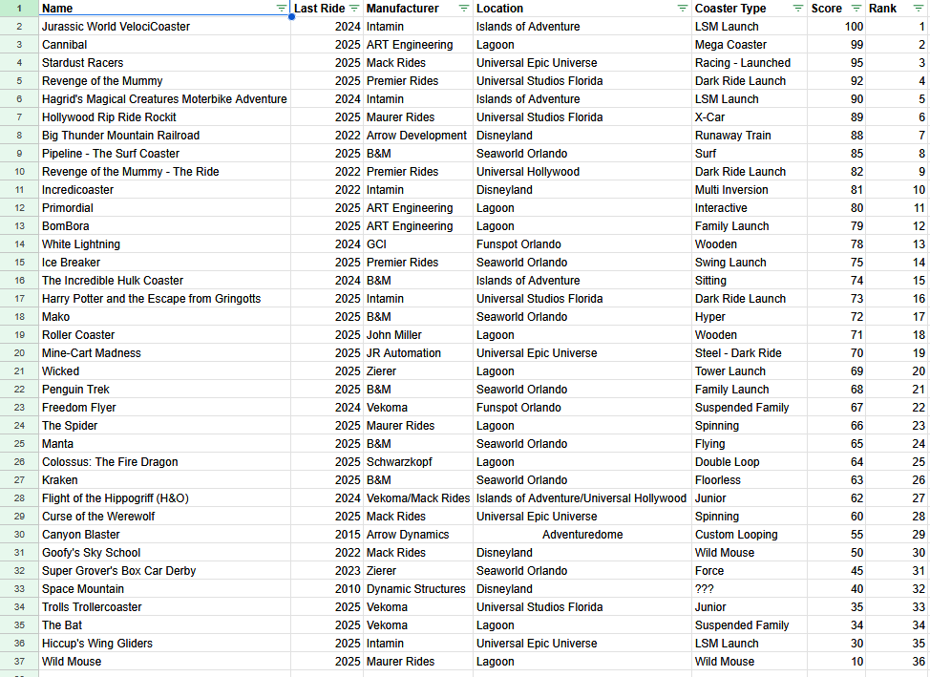
Task: Select the Kraken name cell
Action: 165,480
